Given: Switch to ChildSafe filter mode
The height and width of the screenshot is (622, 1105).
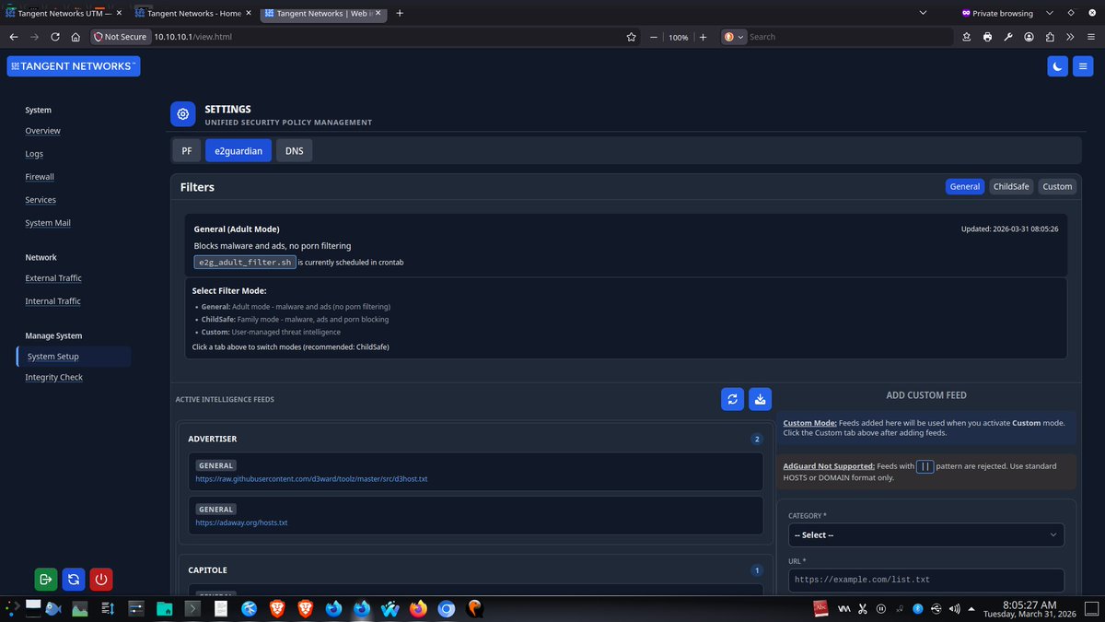Looking at the screenshot, I should pos(1011,186).
